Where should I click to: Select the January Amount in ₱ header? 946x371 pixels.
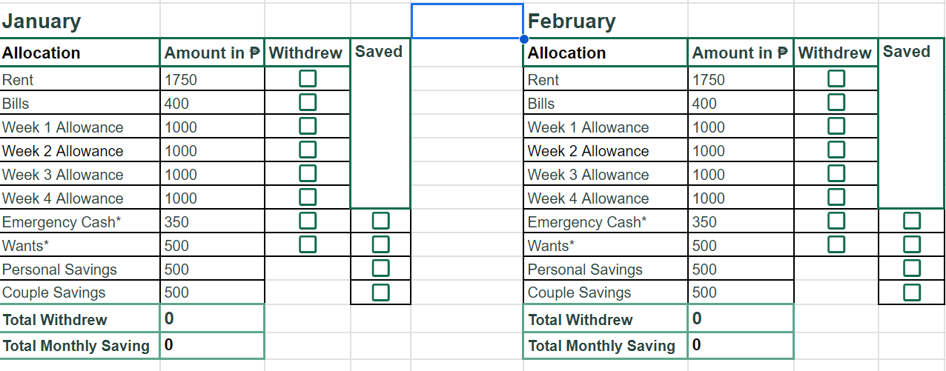pos(213,53)
